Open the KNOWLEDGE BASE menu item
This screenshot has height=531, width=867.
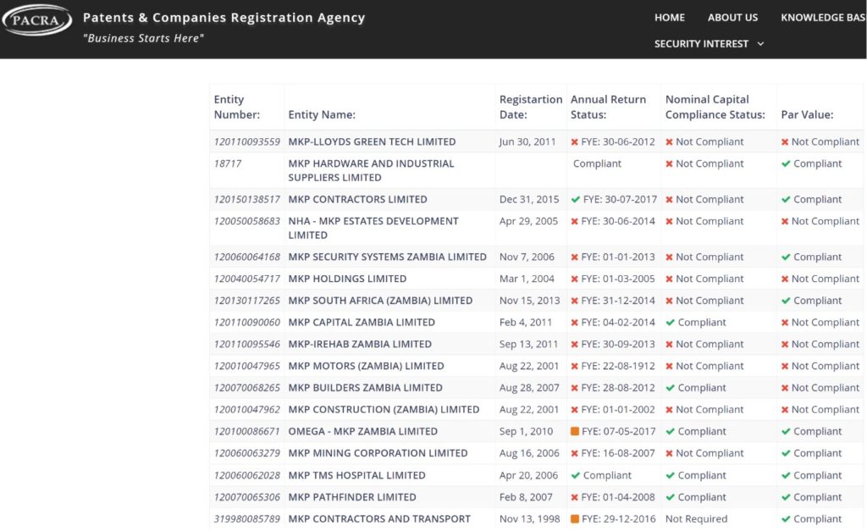pyautogui.click(x=823, y=18)
